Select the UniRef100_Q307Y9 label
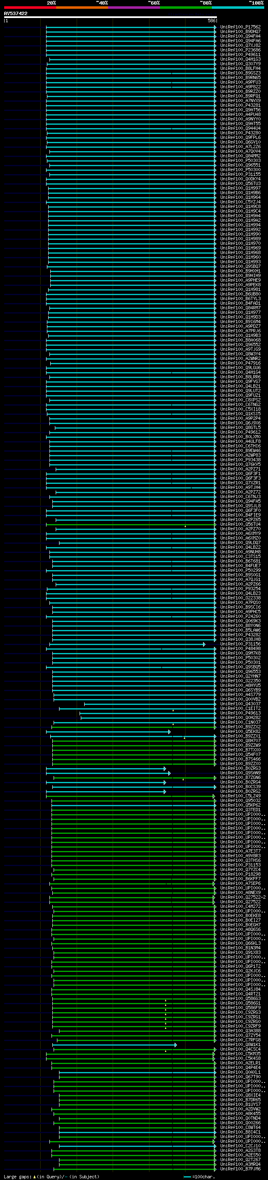Image resolution: width=268 pixels, height=1180 pixels. [240, 64]
